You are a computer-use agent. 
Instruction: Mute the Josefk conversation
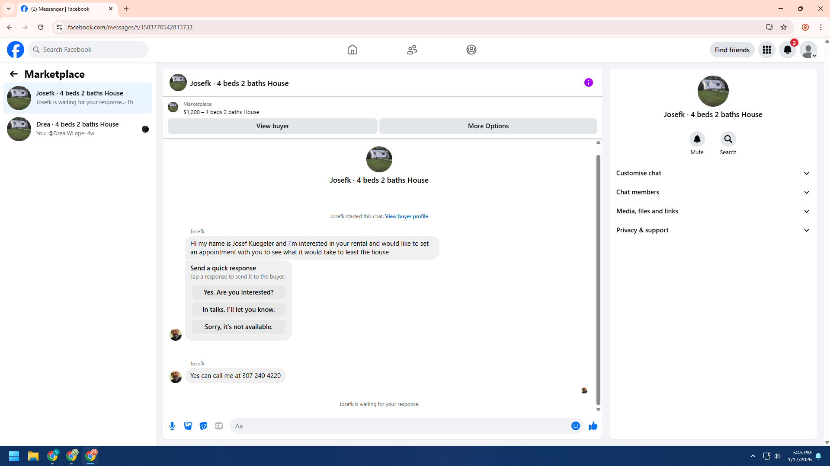[697, 139]
